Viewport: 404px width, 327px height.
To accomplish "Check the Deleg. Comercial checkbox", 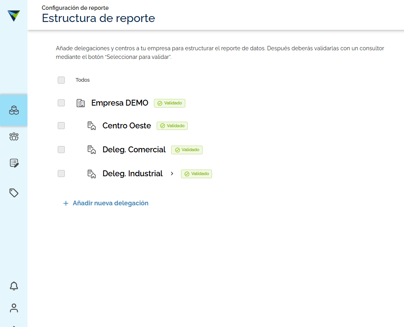I will pyautogui.click(x=61, y=150).
